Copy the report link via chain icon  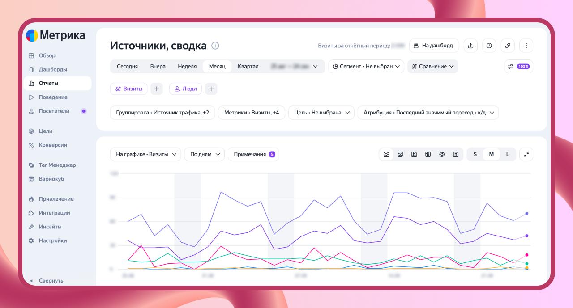tap(508, 46)
